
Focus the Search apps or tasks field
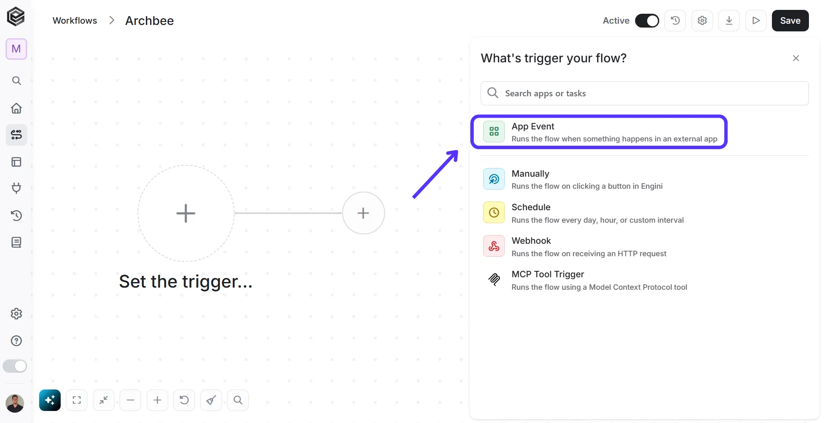[x=645, y=93]
